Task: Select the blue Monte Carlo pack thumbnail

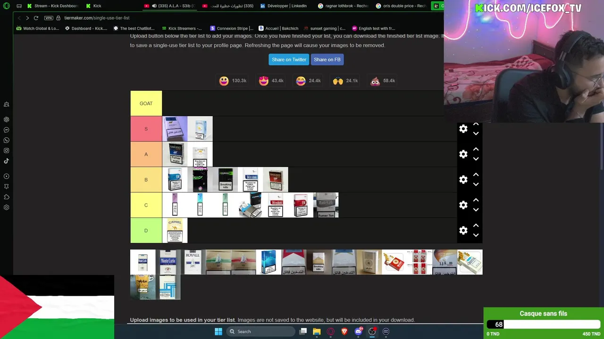Action: 168,262
